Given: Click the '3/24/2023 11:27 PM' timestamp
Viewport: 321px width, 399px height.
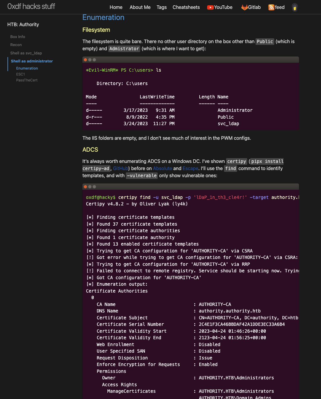Looking at the screenshot, I should (x=149, y=124).
